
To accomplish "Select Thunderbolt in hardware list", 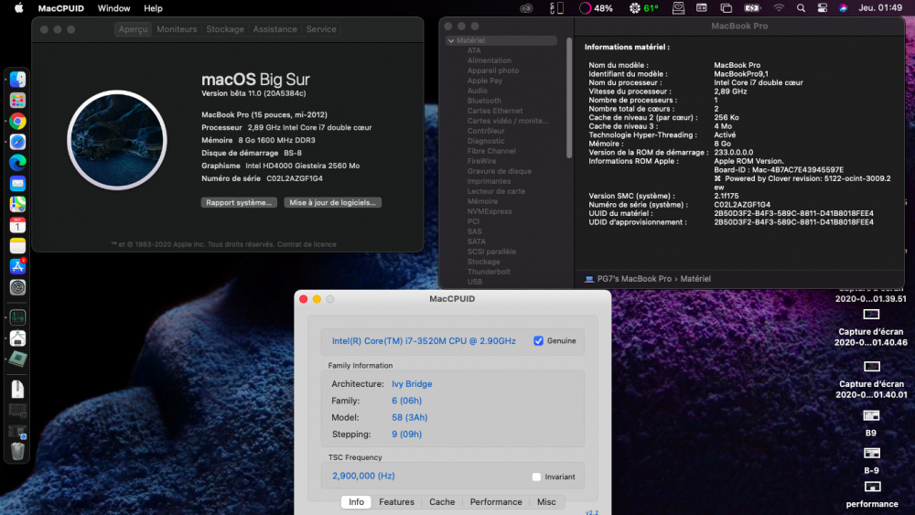I will pyautogui.click(x=489, y=272).
